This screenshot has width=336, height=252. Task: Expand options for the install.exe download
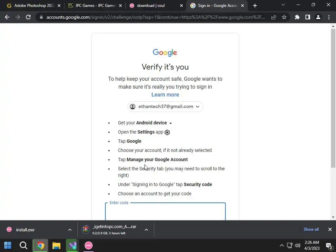pyautogui.click(x=70, y=230)
